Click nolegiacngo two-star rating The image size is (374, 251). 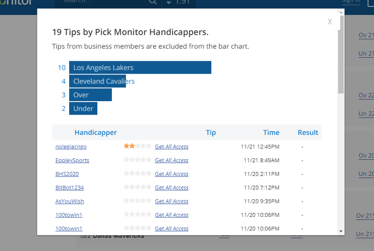tap(137, 146)
